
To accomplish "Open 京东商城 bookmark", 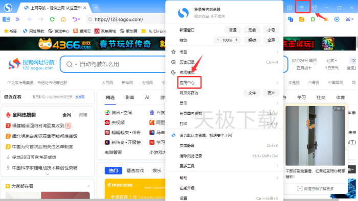I will 105,31.
